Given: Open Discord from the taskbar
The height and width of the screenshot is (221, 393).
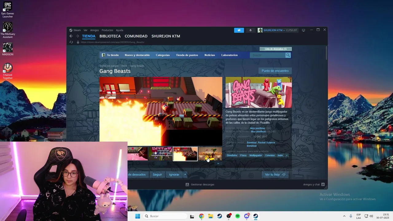Looking at the screenshot, I should pyautogui.click(x=247, y=216).
